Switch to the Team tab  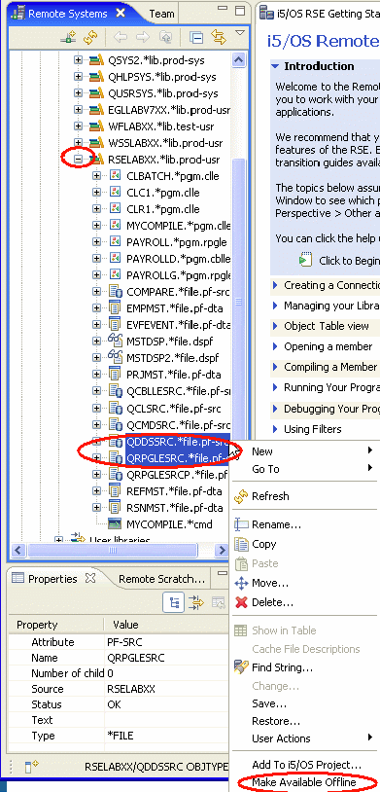click(x=161, y=14)
